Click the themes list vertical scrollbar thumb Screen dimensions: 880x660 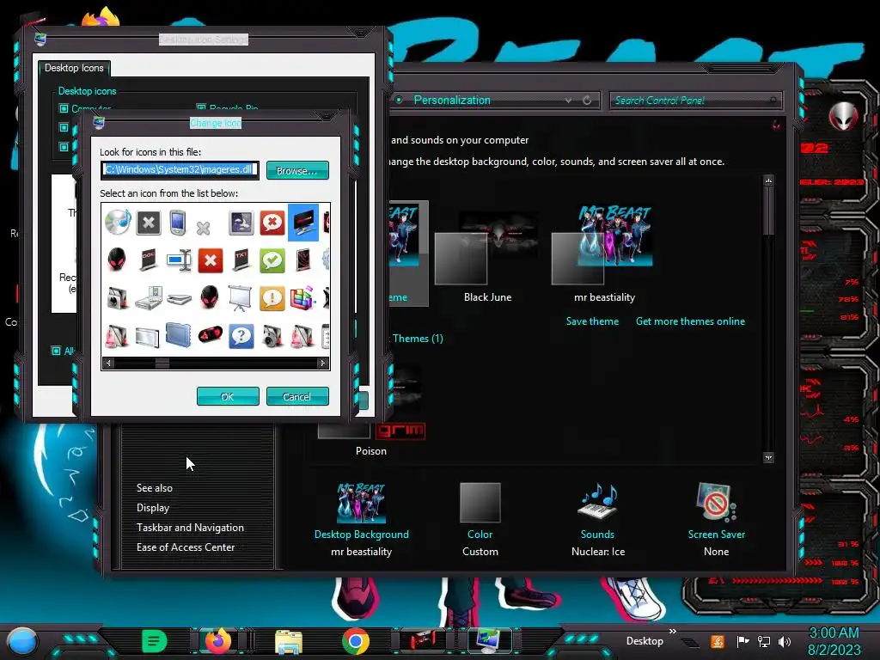769,211
